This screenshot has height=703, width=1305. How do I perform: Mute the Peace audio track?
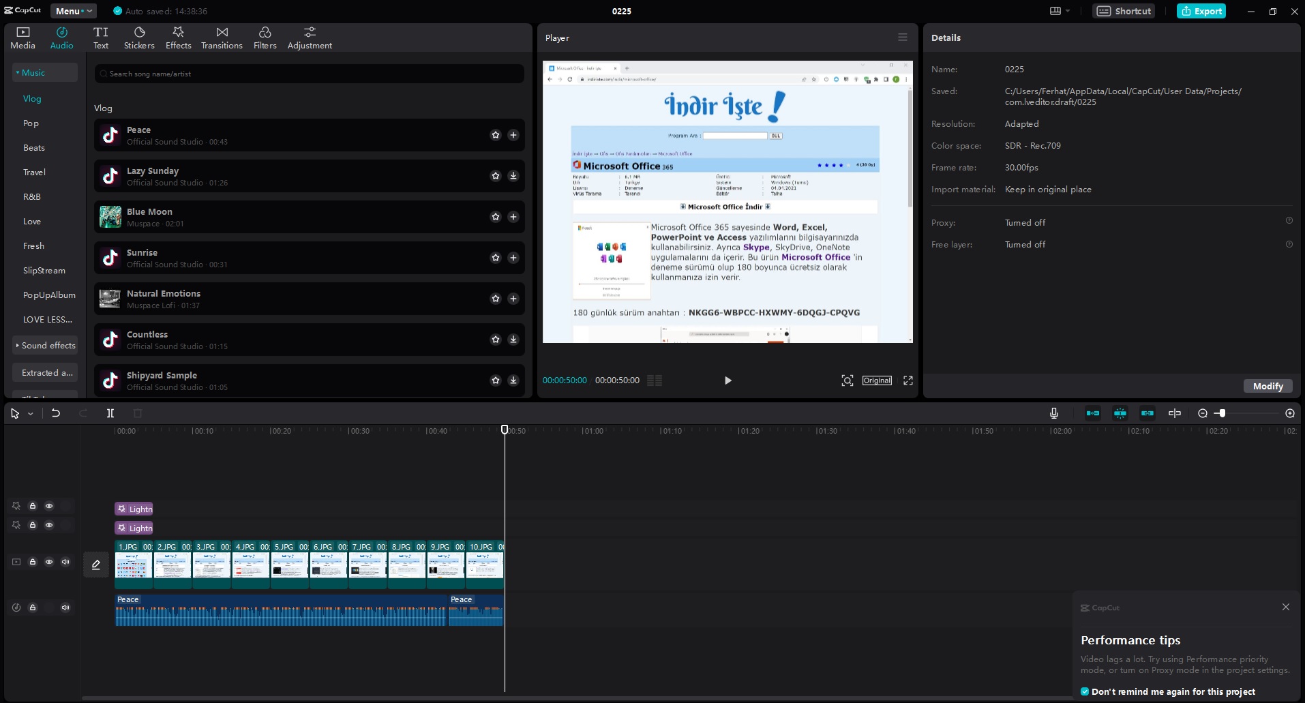[x=65, y=608]
